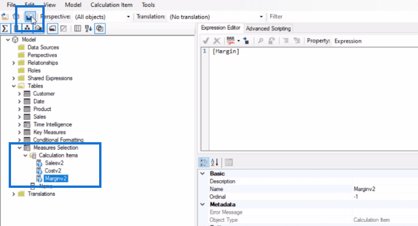Toggle display folders visibility button
The height and width of the screenshot is (226, 418).
[53, 28]
